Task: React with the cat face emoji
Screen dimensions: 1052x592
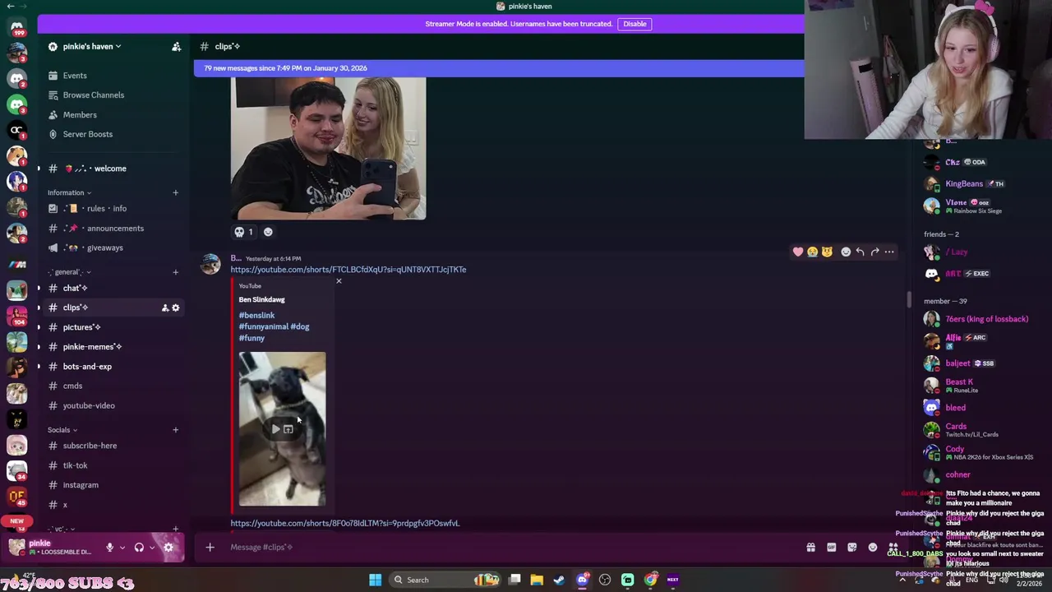Action: click(827, 252)
